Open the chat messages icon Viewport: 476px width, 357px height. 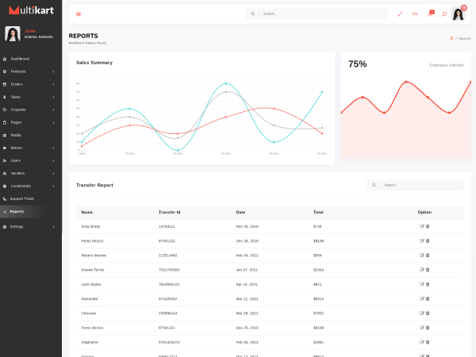pos(444,13)
